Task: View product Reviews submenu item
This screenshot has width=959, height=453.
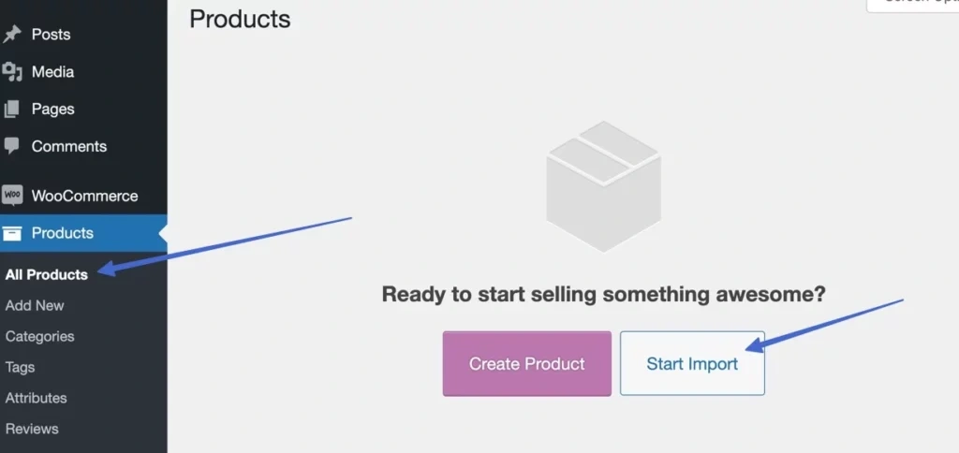Action: pos(32,429)
